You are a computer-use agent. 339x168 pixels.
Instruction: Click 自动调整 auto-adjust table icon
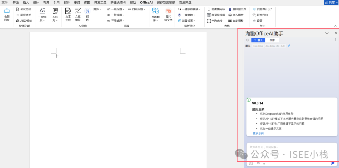click(x=230, y=21)
